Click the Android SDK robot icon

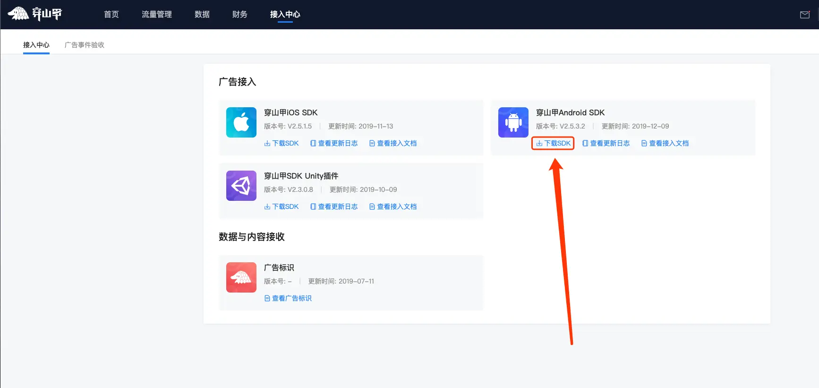[513, 122]
